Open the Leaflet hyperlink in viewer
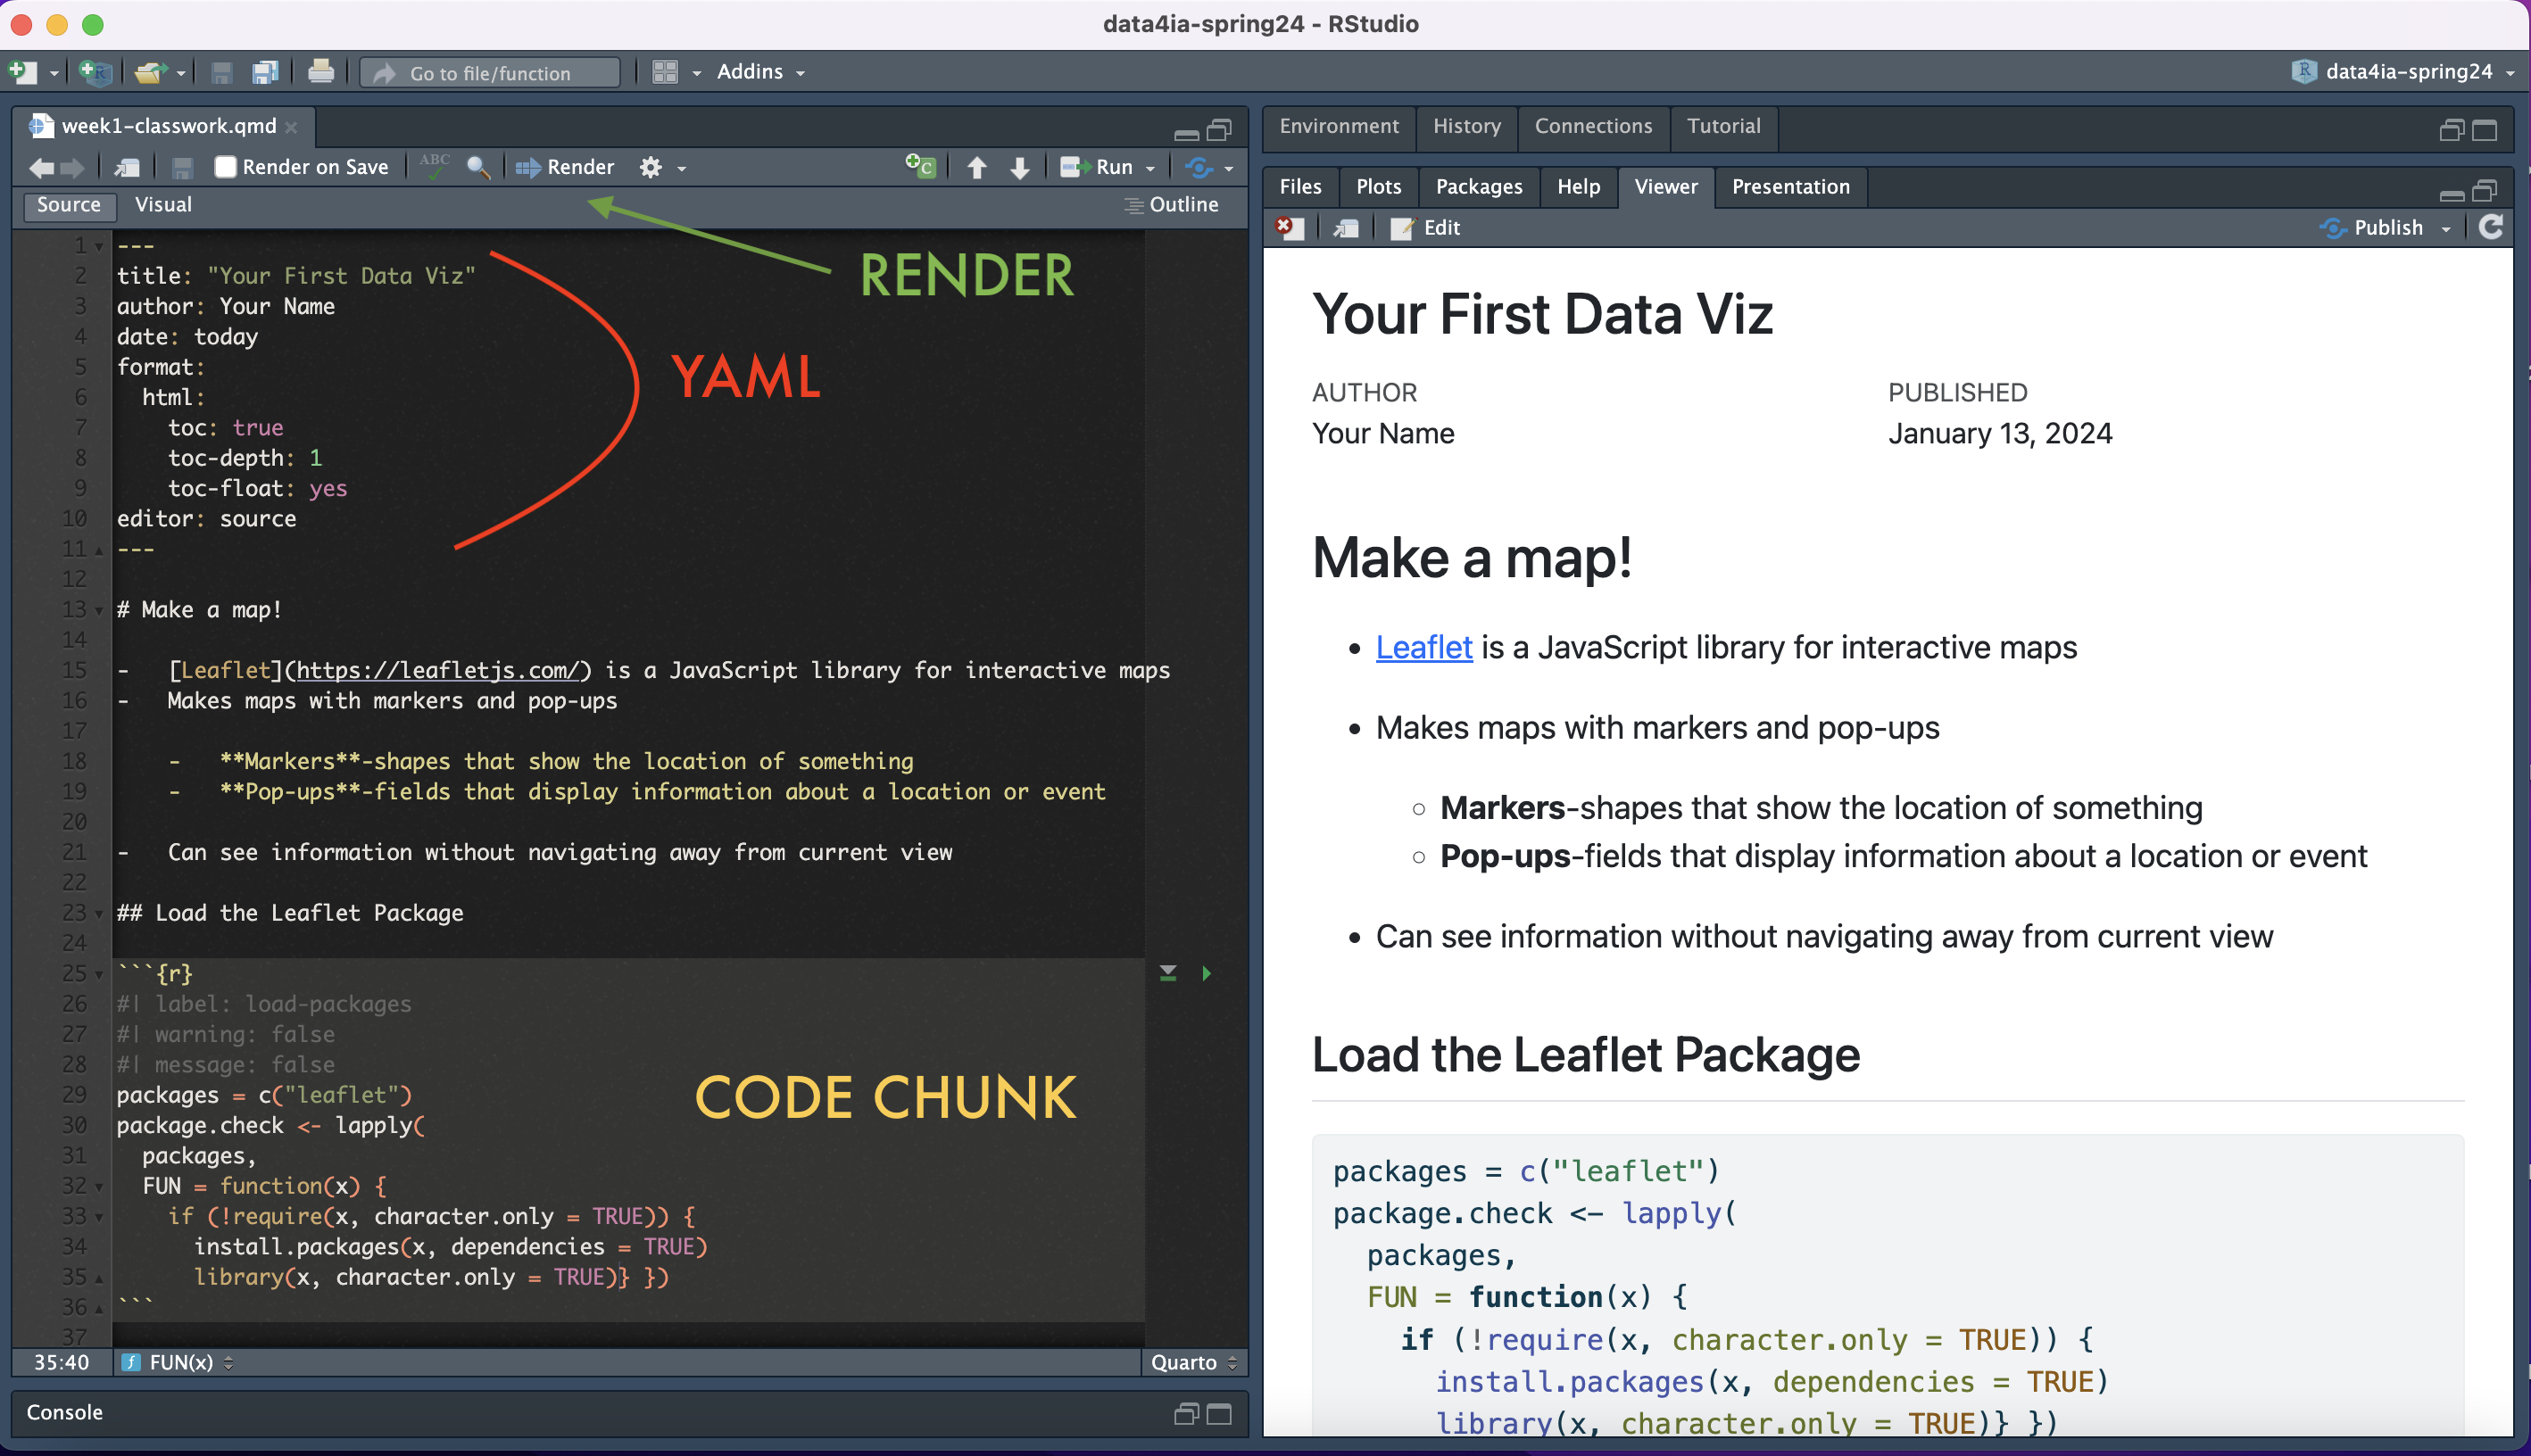 (1423, 648)
